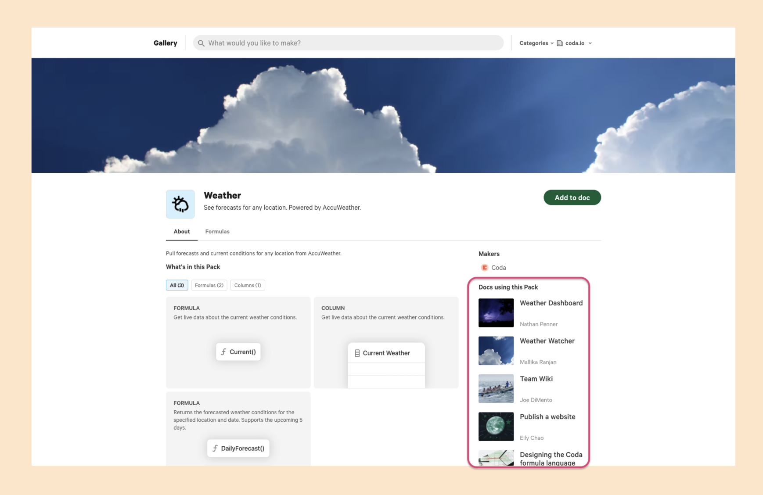This screenshot has width=763, height=495.
Task: Click 'See forecasts for any location' subtitle
Action: click(282, 208)
